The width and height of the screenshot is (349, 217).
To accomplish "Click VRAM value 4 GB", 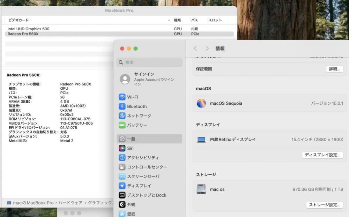I will (x=65, y=102).
